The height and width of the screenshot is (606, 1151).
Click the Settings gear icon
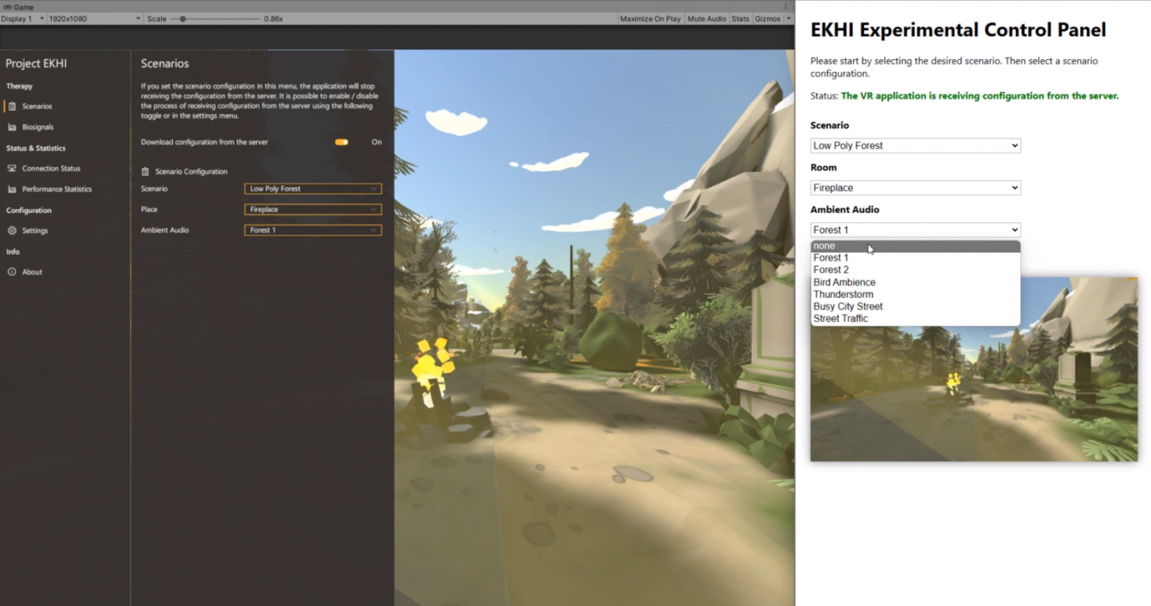pos(12,231)
